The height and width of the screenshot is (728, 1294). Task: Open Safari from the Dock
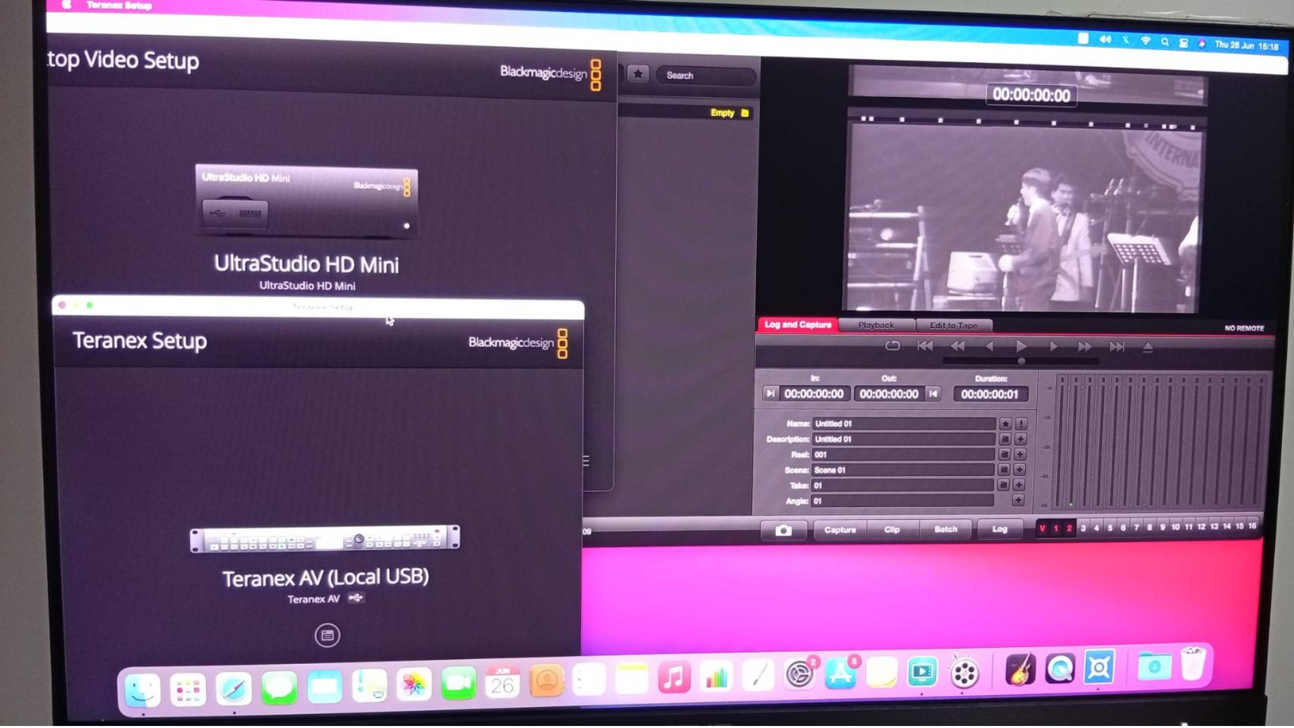(x=234, y=689)
